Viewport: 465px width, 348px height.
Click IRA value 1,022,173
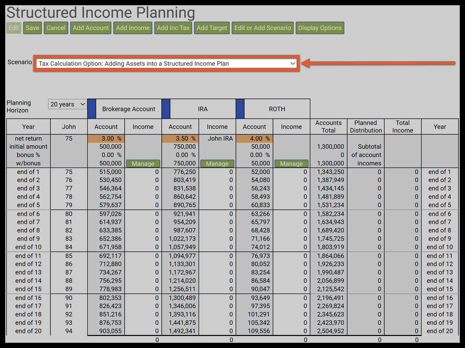[x=182, y=239]
